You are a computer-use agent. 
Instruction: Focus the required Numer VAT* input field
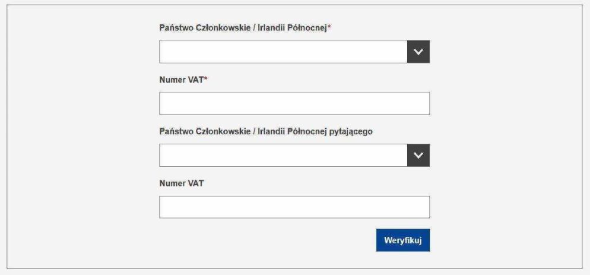pos(294,103)
